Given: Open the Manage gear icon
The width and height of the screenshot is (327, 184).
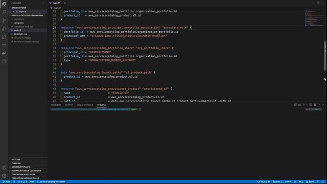Looking at the screenshot, I should [4, 176].
